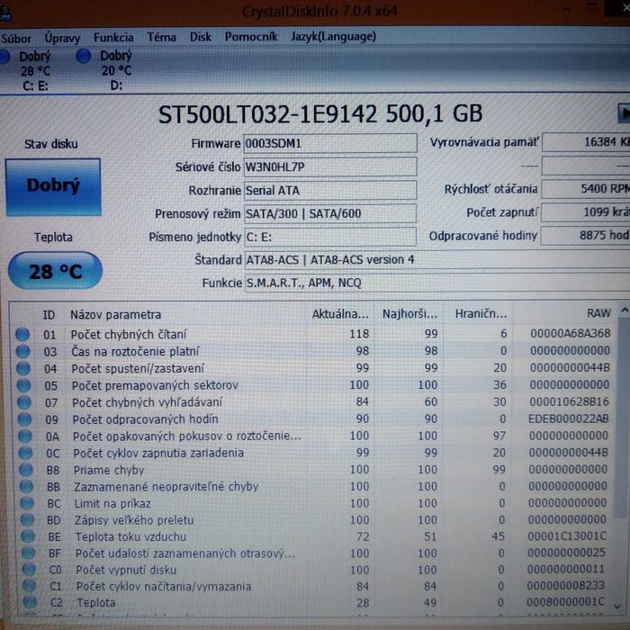The image size is (630, 630).
Task: Select RAW value 000000008233
Action: 566,585
